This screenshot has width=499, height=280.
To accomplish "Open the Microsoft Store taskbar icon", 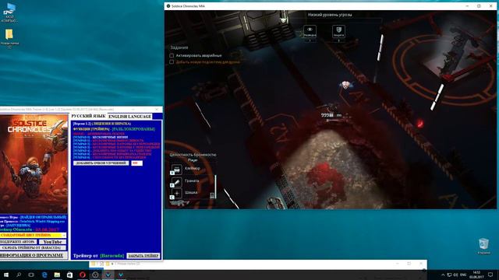I will click(69, 275).
